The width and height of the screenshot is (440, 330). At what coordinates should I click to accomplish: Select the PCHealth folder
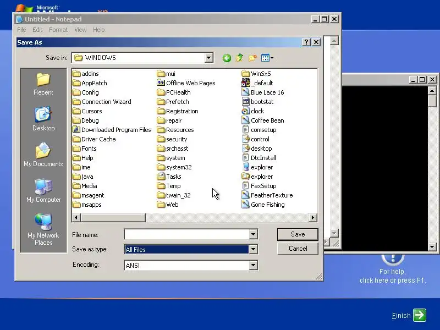click(174, 92)
